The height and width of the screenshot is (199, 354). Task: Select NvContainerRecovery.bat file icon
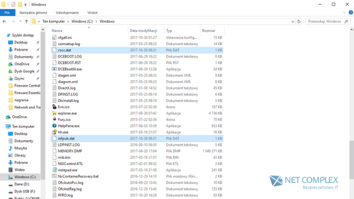coord(54,177)
